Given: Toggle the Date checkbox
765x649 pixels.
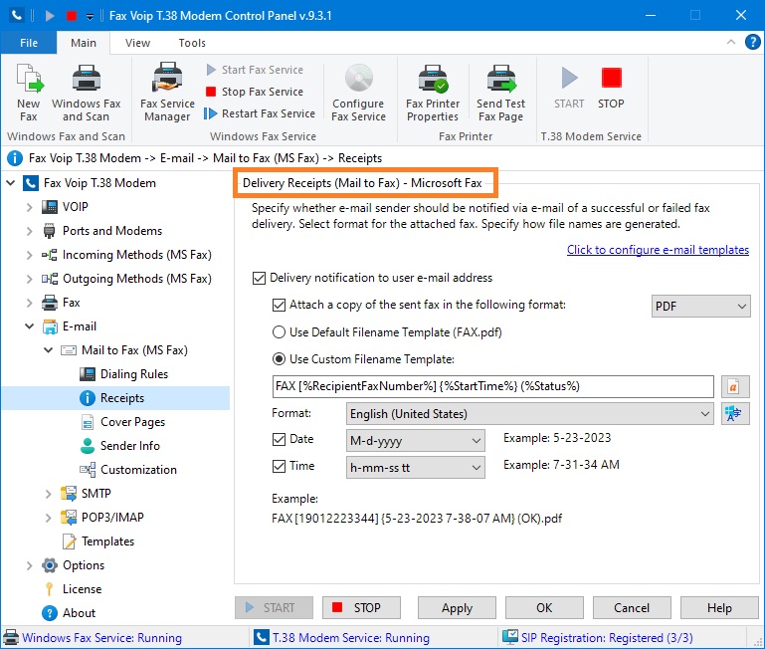Looking at the screenshot, I should (x=279, y=440).
